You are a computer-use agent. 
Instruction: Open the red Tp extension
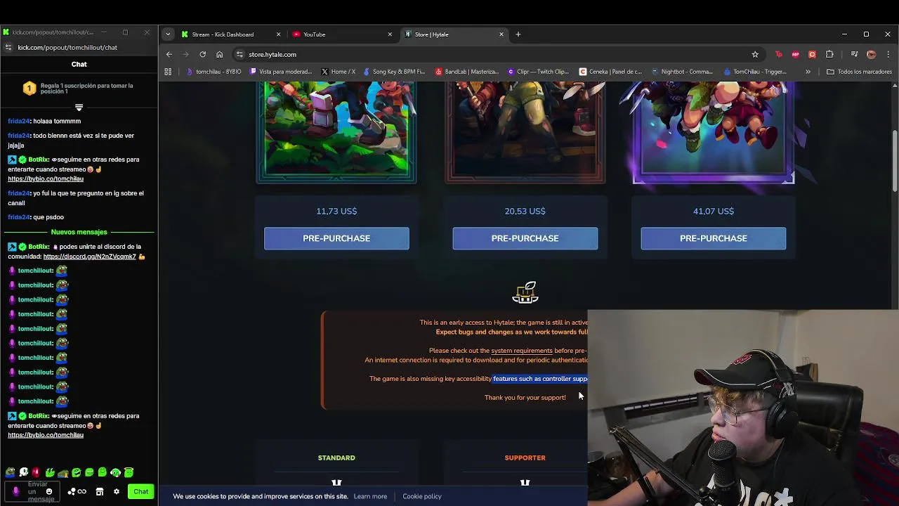point(778,54)
